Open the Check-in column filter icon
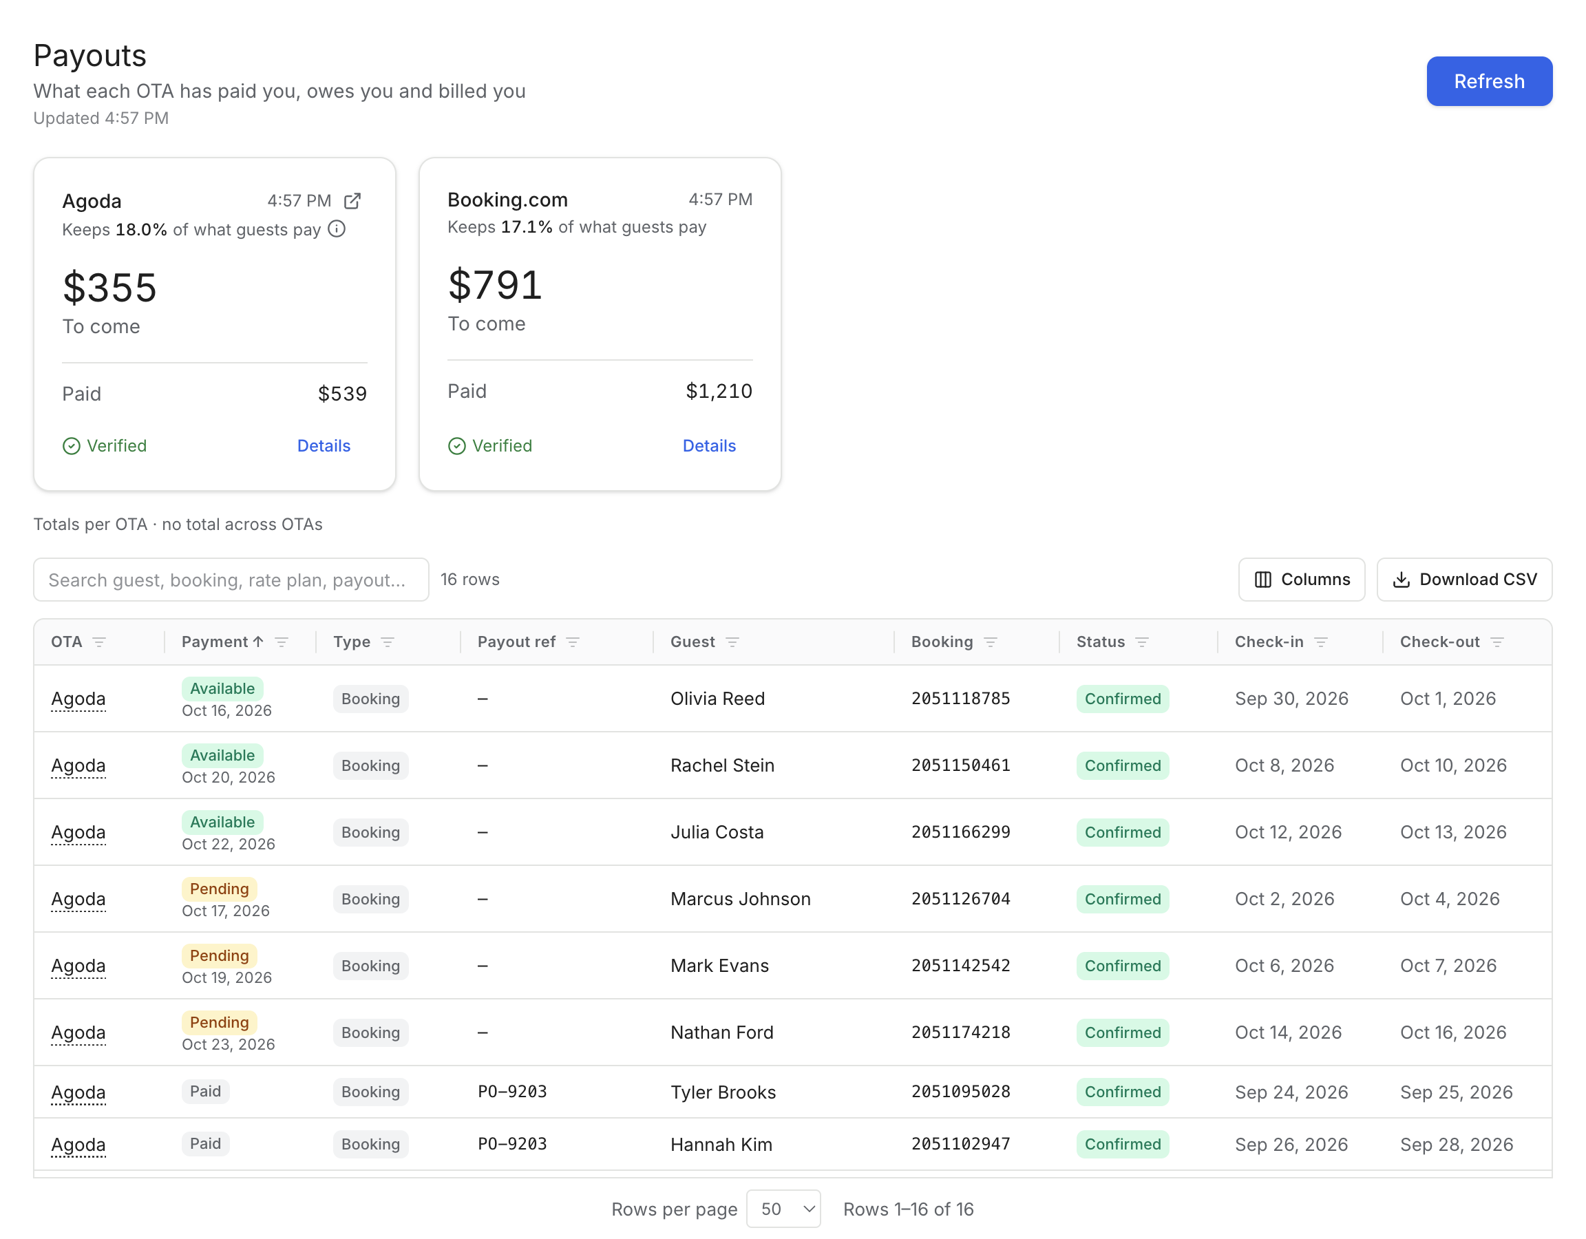Screen dimensions: 1586x1239 1321,642
